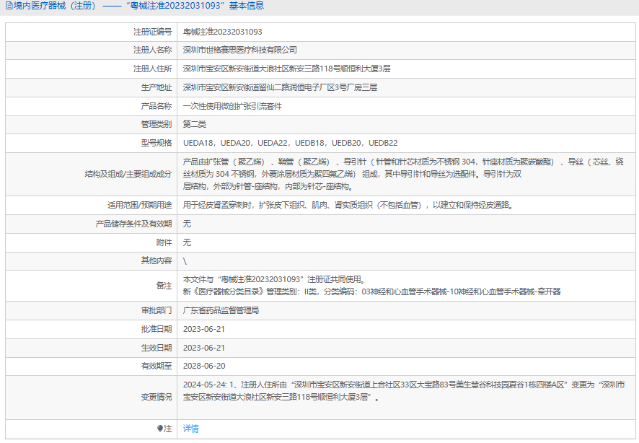639x443 pixels.
Task: Click the 变更情况 label
Action: 157,397
